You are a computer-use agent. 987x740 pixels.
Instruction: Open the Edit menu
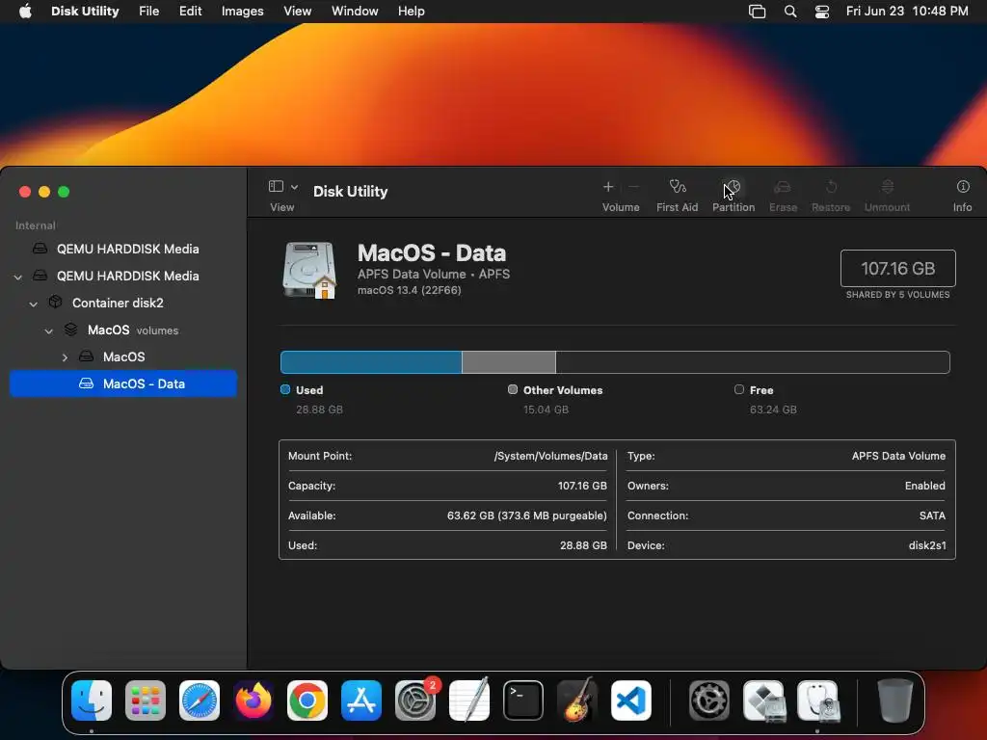(x=190, y=12)
